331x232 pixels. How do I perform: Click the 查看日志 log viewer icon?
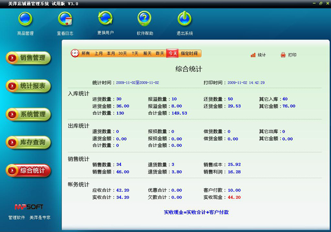(65, 21)
